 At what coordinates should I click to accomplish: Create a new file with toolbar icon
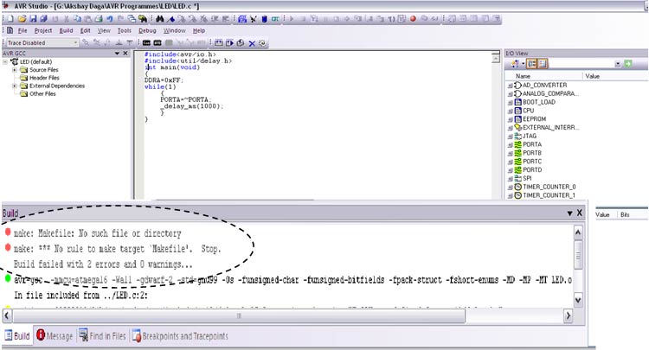10,19
